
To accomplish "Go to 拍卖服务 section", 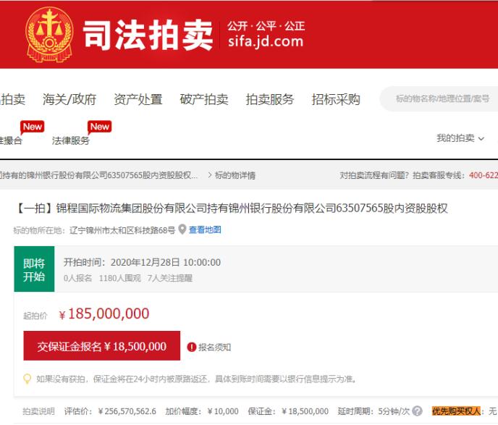I will pos(270,100).
